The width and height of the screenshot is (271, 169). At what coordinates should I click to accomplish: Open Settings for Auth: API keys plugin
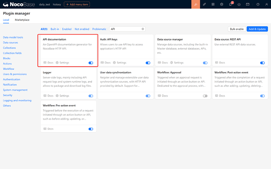coord(120,63)
